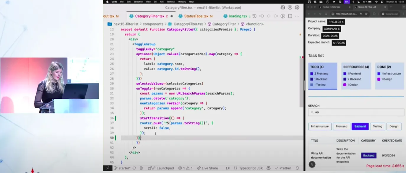Open the Terminal menu in menu bar
Screen dimensions: 406x173
coord(171,2)
